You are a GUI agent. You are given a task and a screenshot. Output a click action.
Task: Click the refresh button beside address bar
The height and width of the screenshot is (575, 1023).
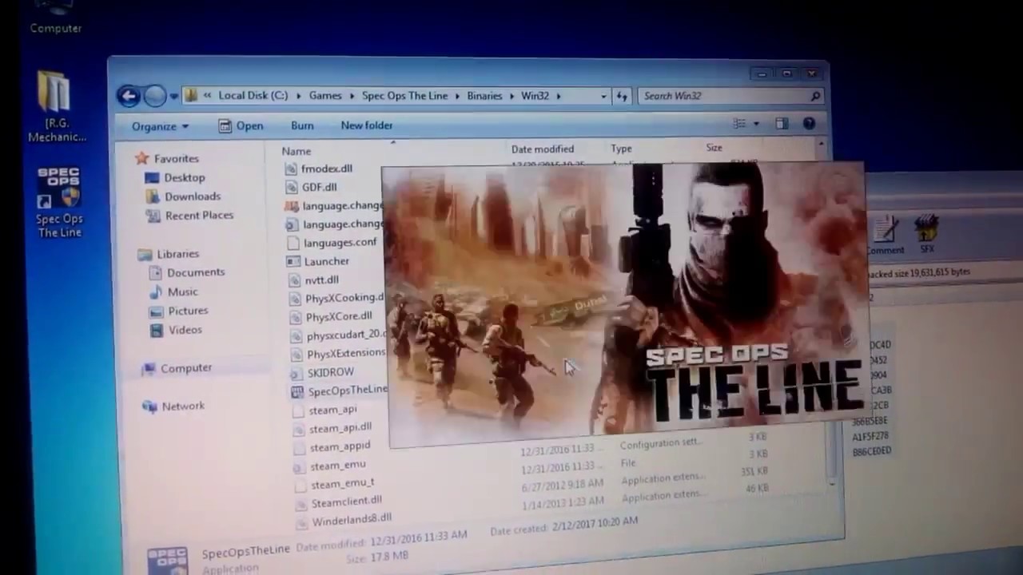click(x=622, y=96)
